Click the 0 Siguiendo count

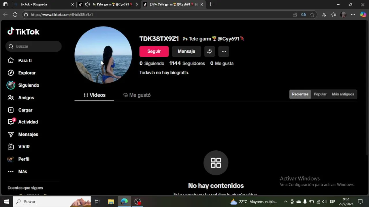(x=152, y=63)
